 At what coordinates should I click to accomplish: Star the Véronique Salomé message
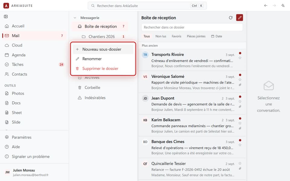tap(240, 80)
